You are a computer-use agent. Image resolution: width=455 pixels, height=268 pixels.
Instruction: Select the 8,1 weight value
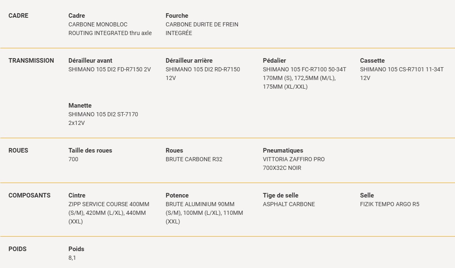click(x=72, y=258)
